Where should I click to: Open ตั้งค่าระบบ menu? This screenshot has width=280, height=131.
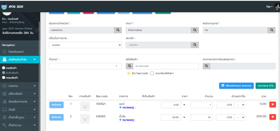click(x=19, y=125)
